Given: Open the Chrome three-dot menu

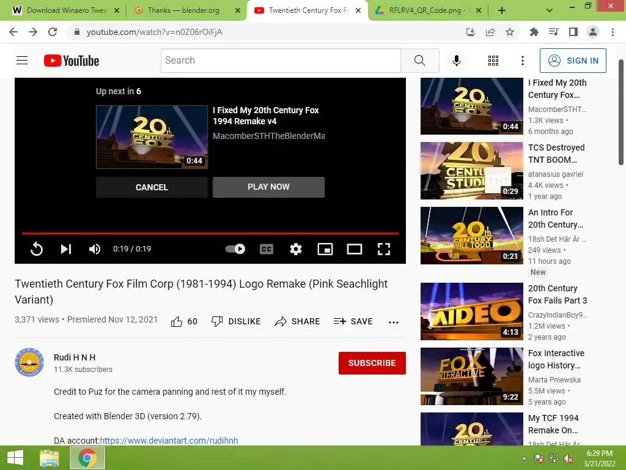Looking at the screenshot, I should [x=613, y=32].
